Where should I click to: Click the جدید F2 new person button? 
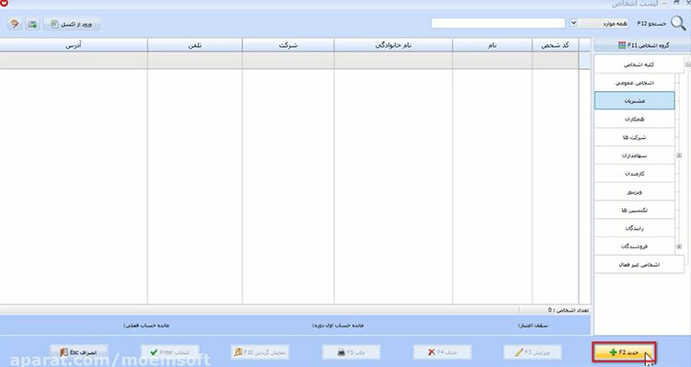624,352
